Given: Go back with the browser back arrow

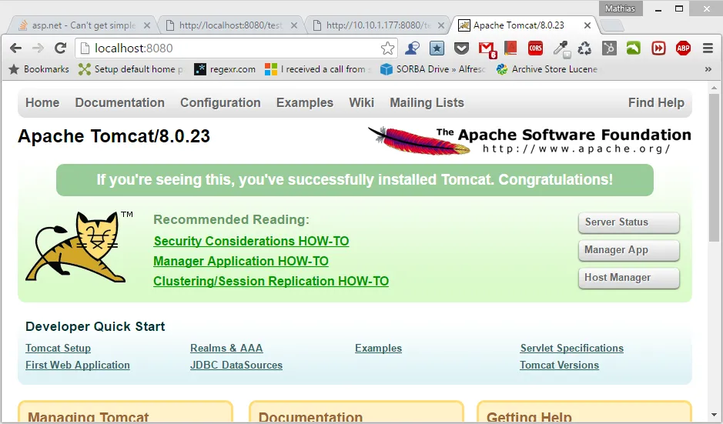Looking at the screenshot, I should click(15, 48).
